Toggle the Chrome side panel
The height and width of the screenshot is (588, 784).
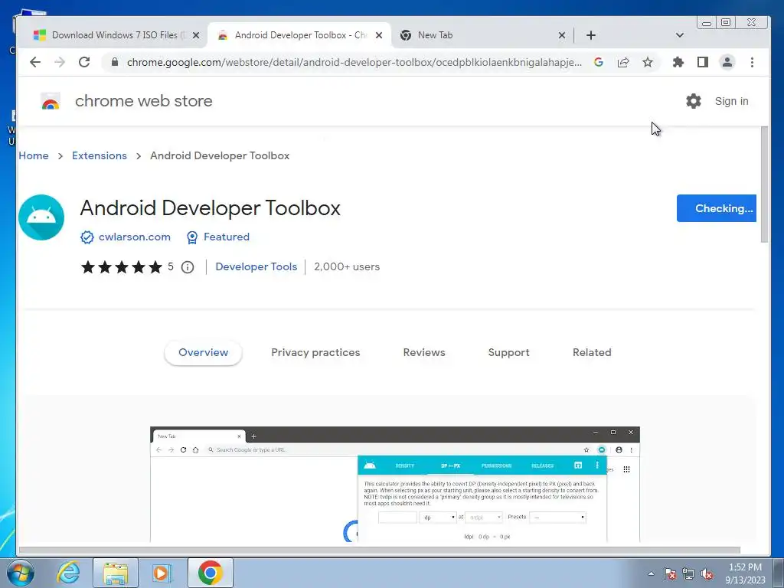coord(703,62)
